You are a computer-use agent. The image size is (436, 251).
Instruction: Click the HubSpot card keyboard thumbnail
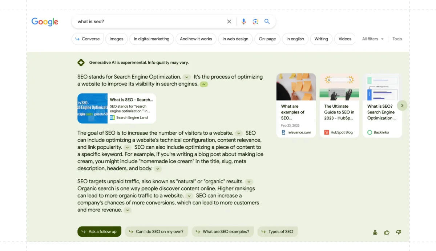tap(339, 87)
